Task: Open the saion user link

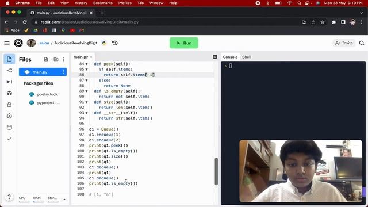Action: point(44,43)
